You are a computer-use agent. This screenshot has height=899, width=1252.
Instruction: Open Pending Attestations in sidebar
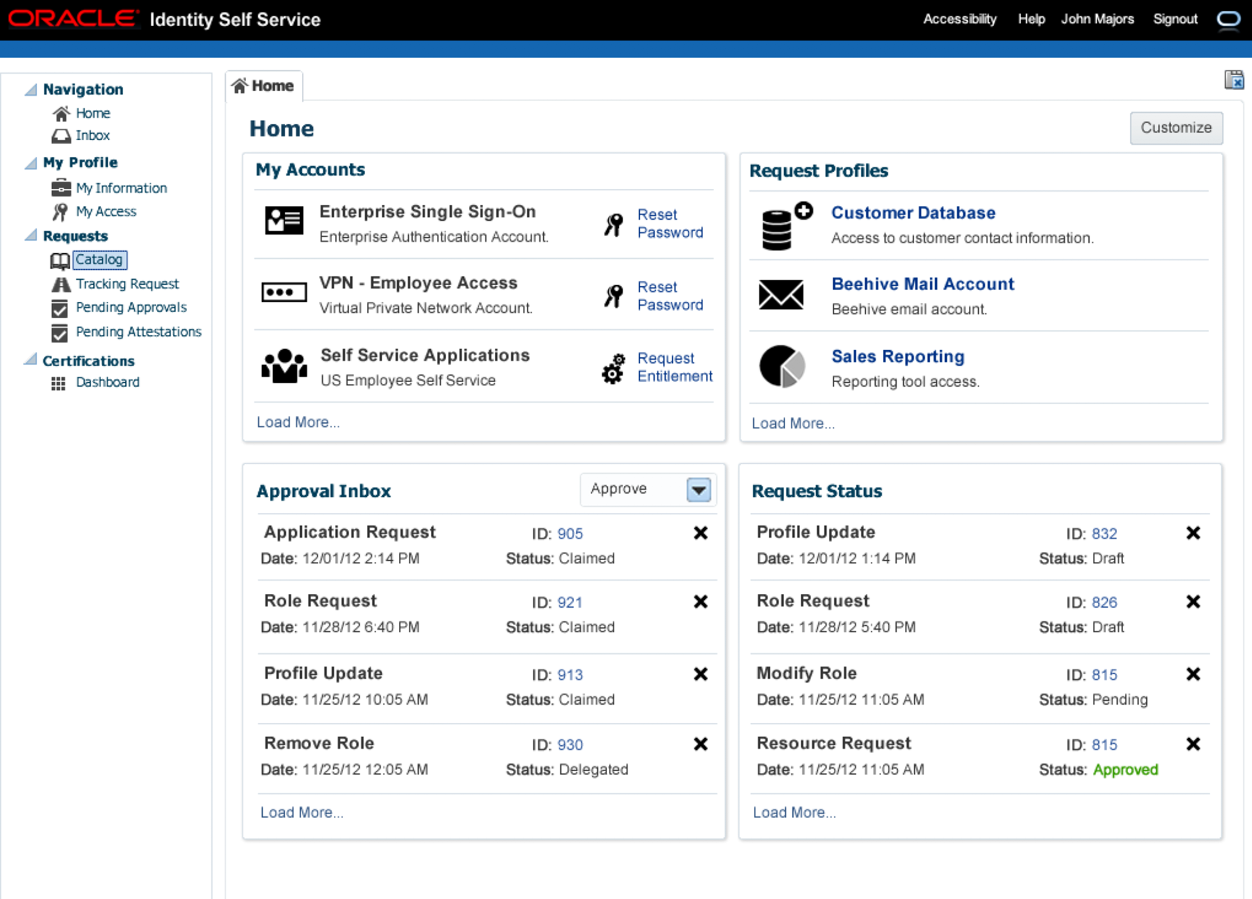point(138,332)
